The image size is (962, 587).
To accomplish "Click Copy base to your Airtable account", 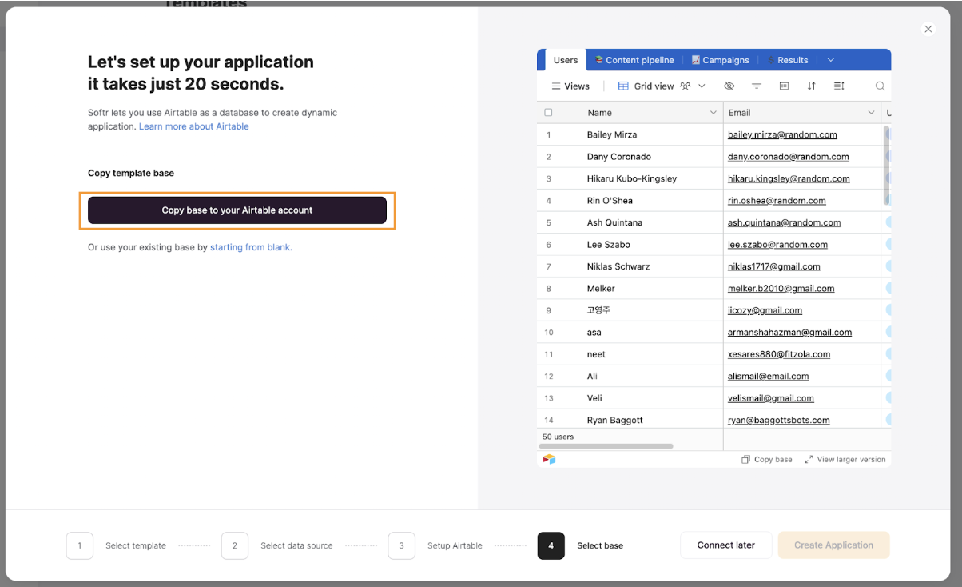I will [237, 210].
